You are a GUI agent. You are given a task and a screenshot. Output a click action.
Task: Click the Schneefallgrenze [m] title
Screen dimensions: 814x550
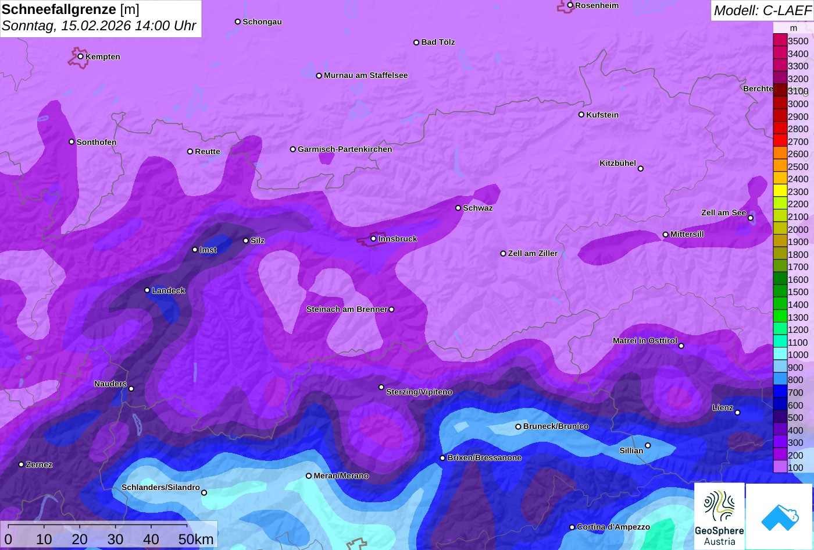click(x=70, y=9)
